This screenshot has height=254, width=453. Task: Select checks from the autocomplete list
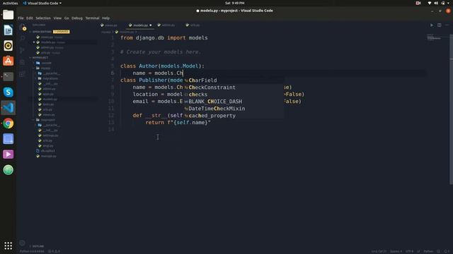[234, 94]
